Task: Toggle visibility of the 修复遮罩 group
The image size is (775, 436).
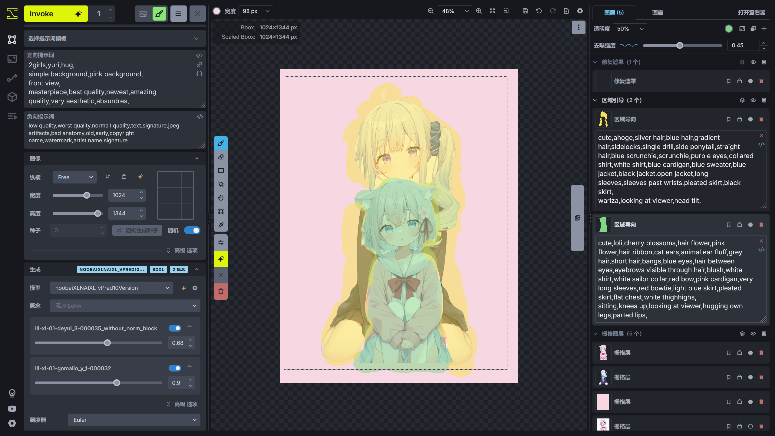Action: coord(753,62)
